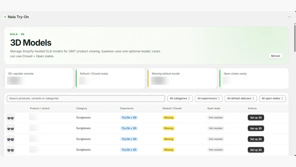The height and width of the screenshot is (167, 296).
Task: Click Set up 3D in the first row
Action: [x=256, y=118]
